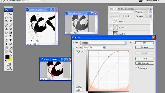Open the Заливка fill slider arrow

150,16
